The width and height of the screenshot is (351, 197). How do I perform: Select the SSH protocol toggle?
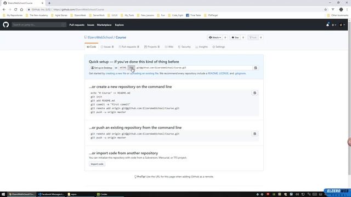[132, 68]
